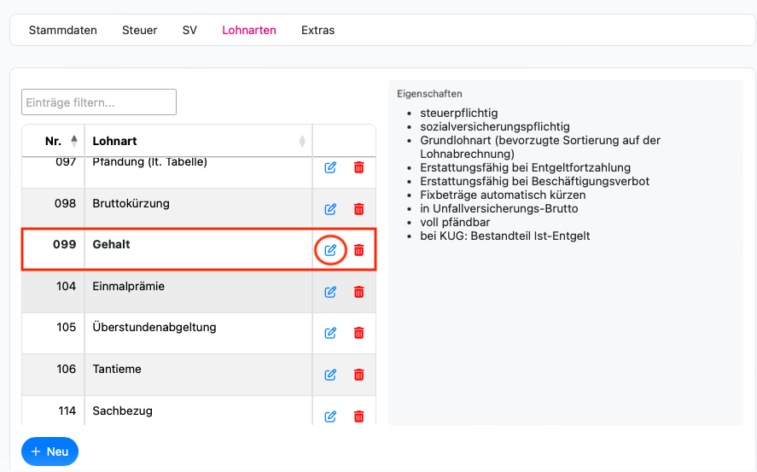Edit the Einmalprämie wage type

(x=330, y=292)
